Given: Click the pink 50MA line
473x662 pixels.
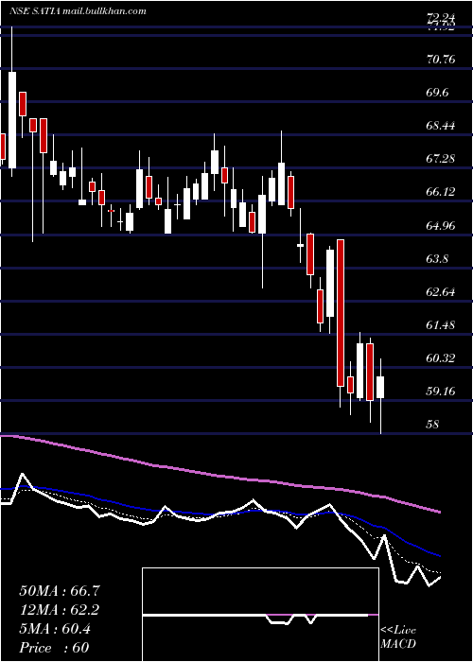Looking at the screenshot, I should pos(219,477).
